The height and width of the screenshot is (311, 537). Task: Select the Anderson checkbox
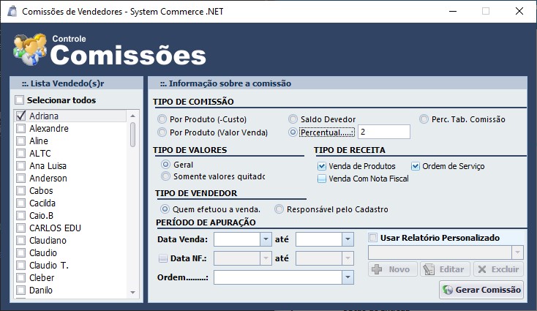[21, 178]
